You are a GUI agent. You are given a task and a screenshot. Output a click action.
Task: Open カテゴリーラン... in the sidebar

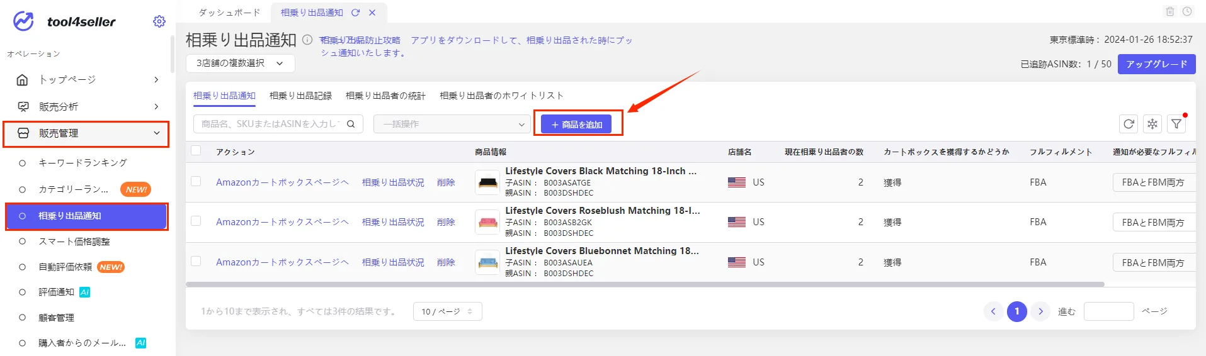click(73, 189)
